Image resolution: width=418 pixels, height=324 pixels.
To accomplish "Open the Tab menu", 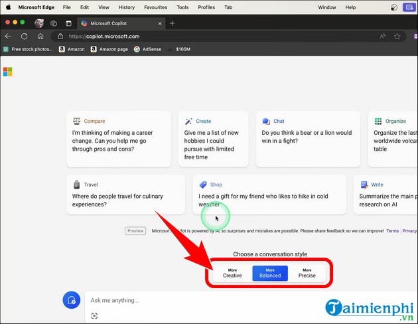I will [228, 7].
